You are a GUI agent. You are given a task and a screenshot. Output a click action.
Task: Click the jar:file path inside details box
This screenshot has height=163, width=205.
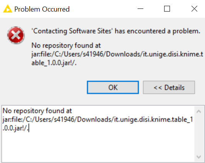[97, 119]
